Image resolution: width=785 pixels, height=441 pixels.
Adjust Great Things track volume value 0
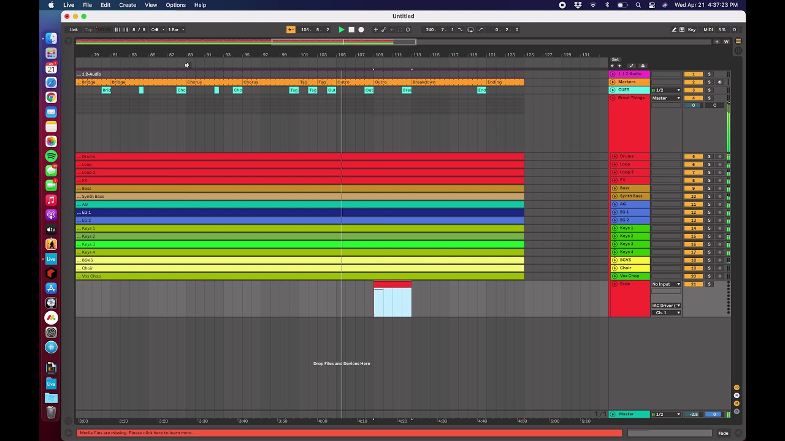[x=694, y=105]
